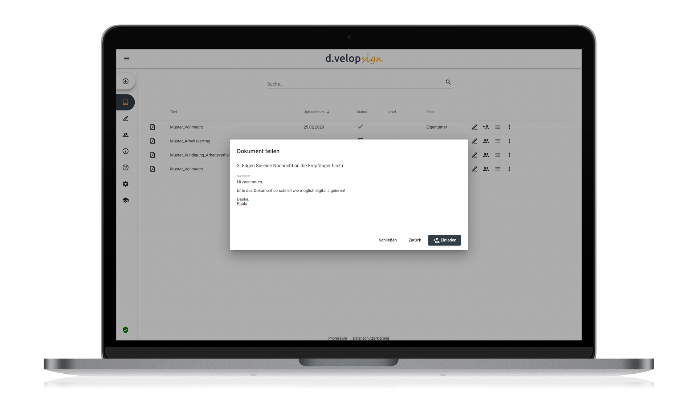
Task: Select the pen signature sidebar icon
Action: (x=126, y=119)
